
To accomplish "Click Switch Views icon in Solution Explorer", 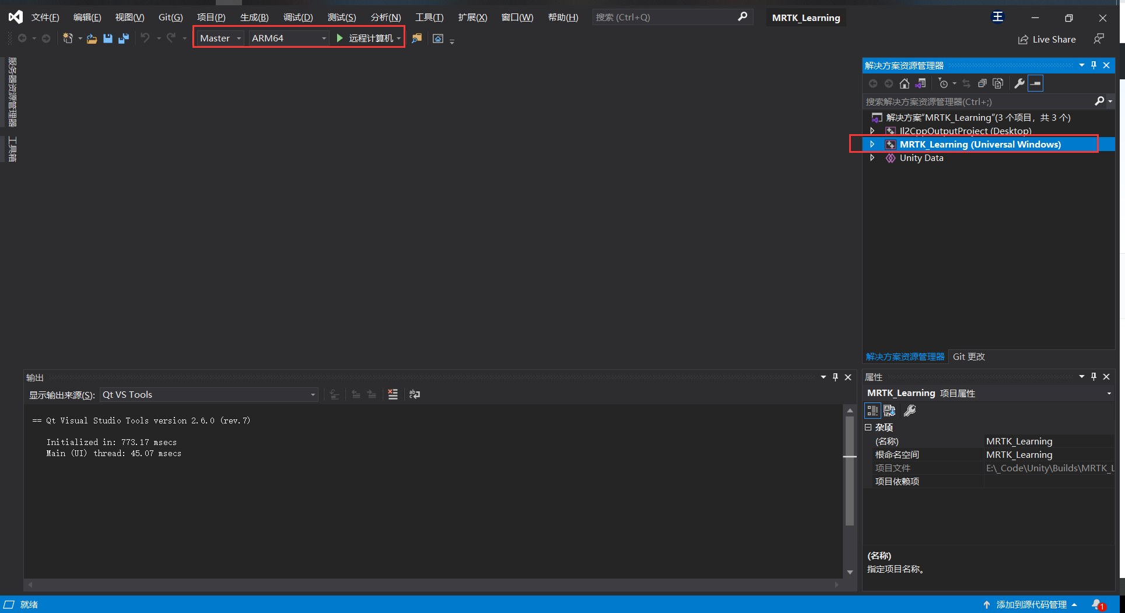I will pos(920,83).
